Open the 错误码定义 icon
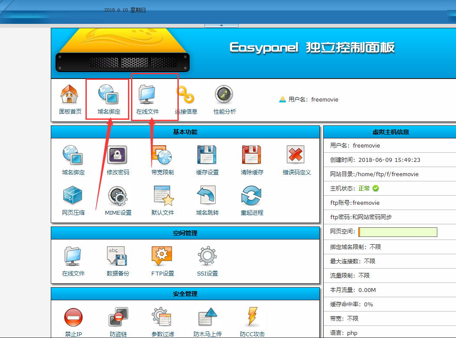Image resolution: width=456 pixels, height=338 pixels. click(x=296, y=154)
